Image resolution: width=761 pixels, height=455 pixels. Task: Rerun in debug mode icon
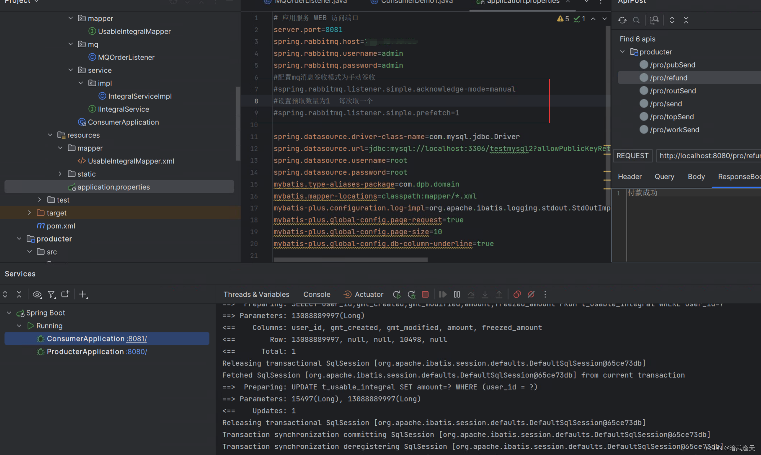(x=411, y=295)
